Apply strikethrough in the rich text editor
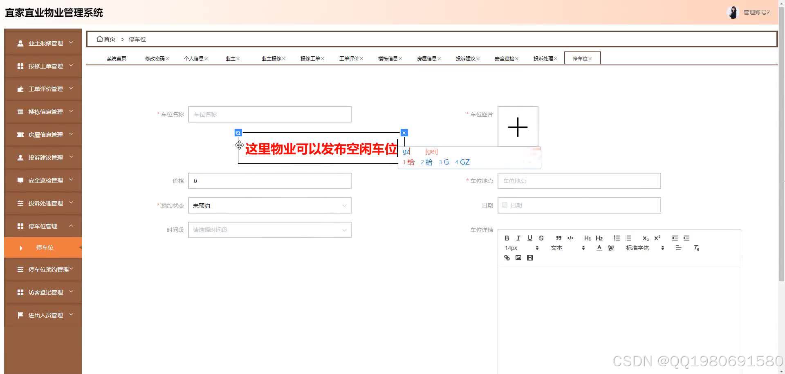785x374 pixels. point(541,238)
